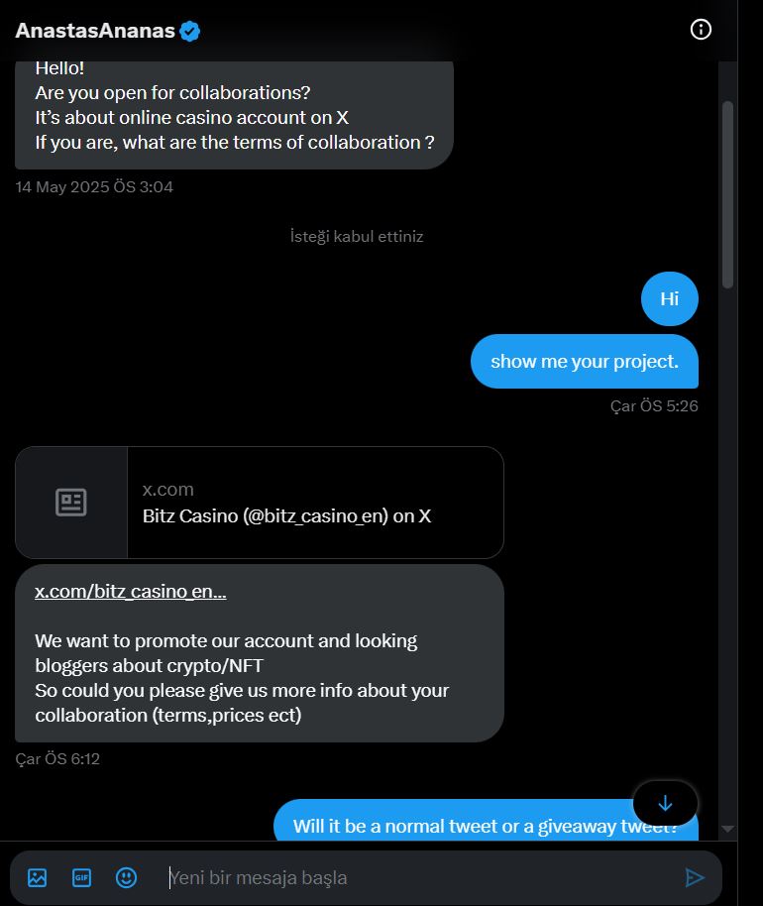Select the 'We want to promote' message
763x906 pixels.
point(260,653)
